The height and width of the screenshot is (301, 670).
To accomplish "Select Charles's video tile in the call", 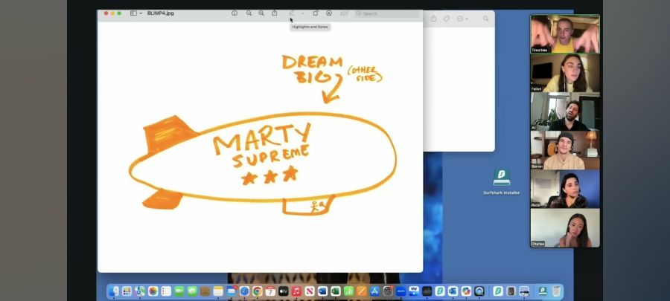I will click(565, 227).
